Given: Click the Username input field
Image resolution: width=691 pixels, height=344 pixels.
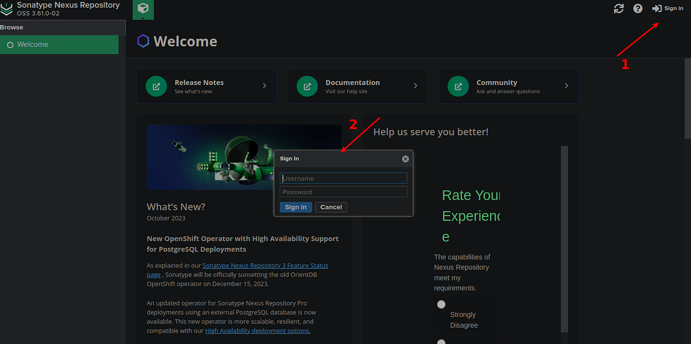Looking at the screenshot, I should click(343, 178).
